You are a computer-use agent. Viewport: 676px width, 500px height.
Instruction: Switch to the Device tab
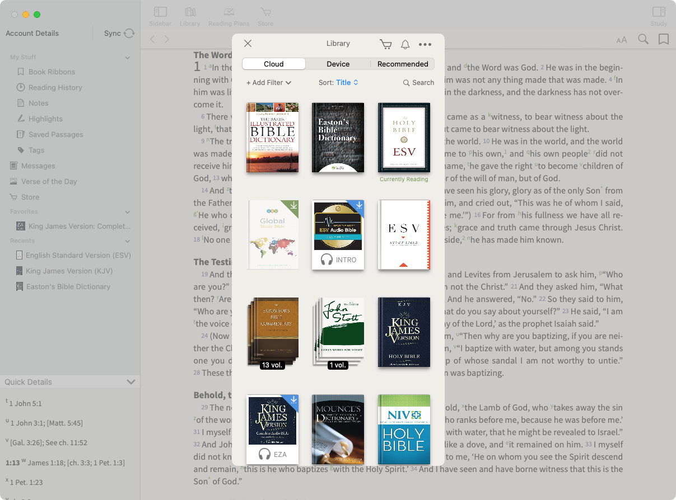tap(338, 64)
